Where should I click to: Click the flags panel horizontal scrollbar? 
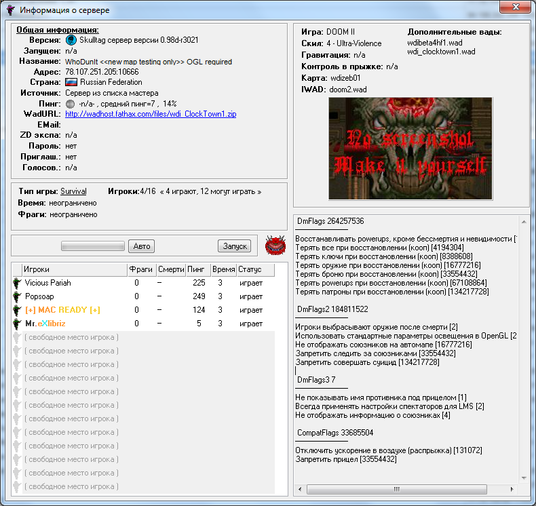pos(406,489)
